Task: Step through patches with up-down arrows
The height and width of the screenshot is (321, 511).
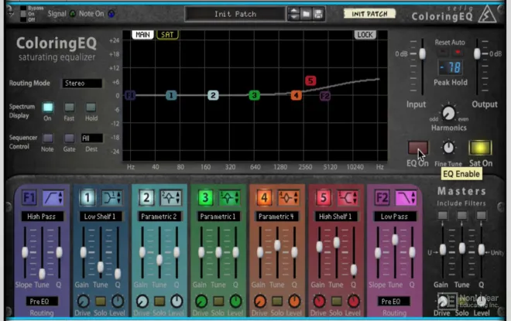Action: coord(294,14)
